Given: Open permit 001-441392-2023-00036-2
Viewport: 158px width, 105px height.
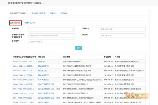Looking at the screenshot, I should [23, 80].
